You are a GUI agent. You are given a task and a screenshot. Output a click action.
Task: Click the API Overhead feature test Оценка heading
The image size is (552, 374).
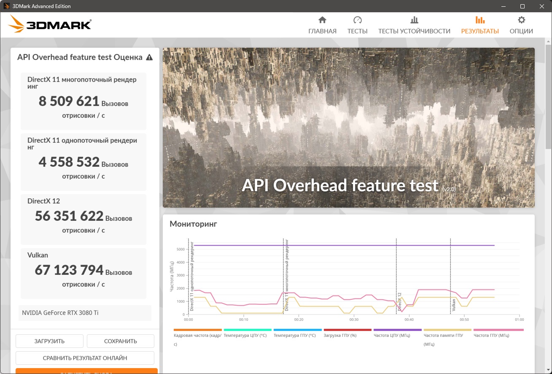click(80, 57)
